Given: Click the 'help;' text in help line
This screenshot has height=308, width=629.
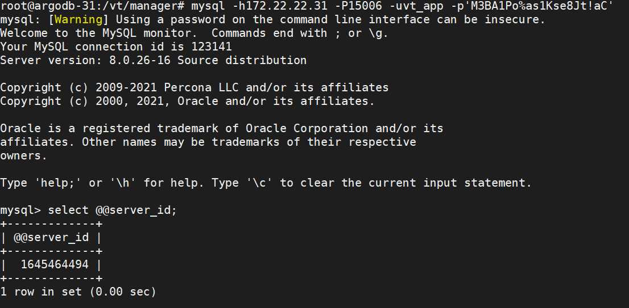Looking at the screenshot, I should 58,183.
